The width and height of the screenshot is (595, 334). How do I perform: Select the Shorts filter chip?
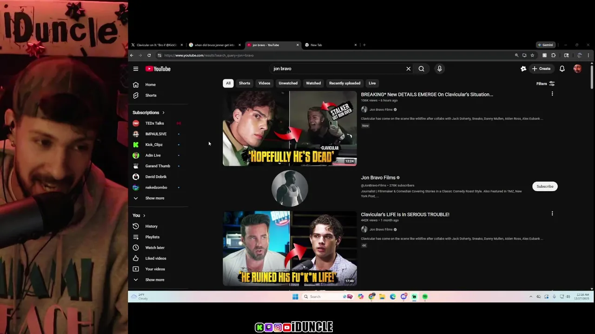245,83
